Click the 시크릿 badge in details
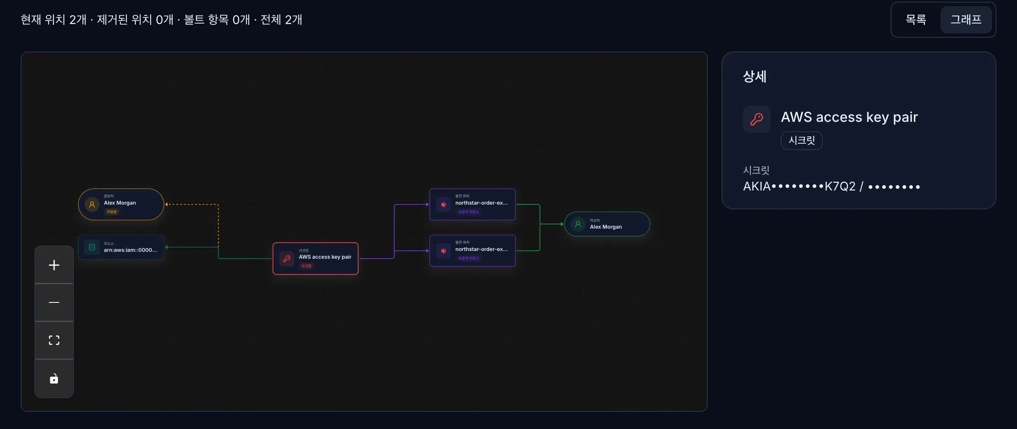The image size is (1017, 429). 801,141
